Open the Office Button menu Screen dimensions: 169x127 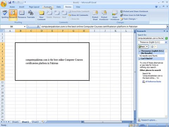[4, 4]
